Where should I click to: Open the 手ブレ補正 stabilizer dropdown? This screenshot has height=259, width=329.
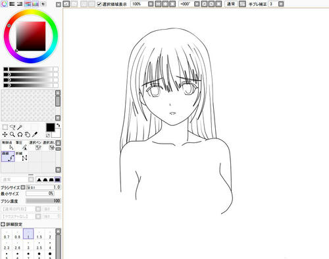pos(281,4)
